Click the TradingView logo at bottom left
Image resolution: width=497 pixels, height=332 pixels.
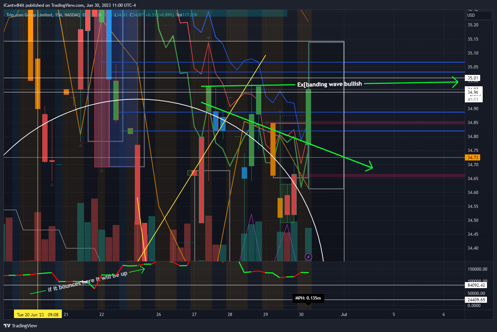(20, 326)
